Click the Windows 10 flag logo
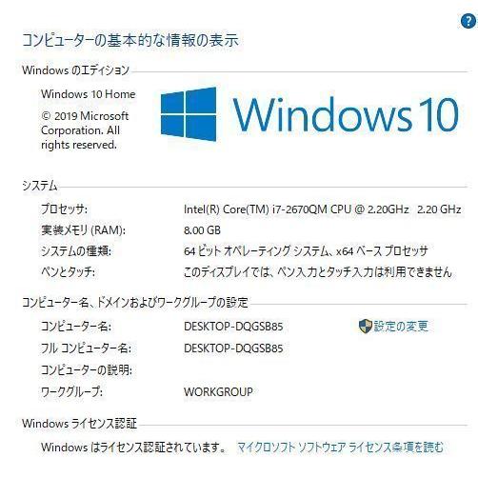This screenshot has width=478, height=478. (x=189, y=114)
